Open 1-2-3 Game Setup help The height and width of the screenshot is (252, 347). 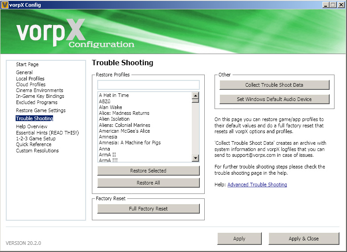[x=36, y=139]
